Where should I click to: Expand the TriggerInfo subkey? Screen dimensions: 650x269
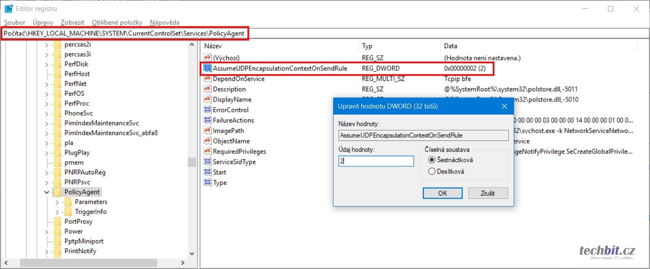click(57, 212)
